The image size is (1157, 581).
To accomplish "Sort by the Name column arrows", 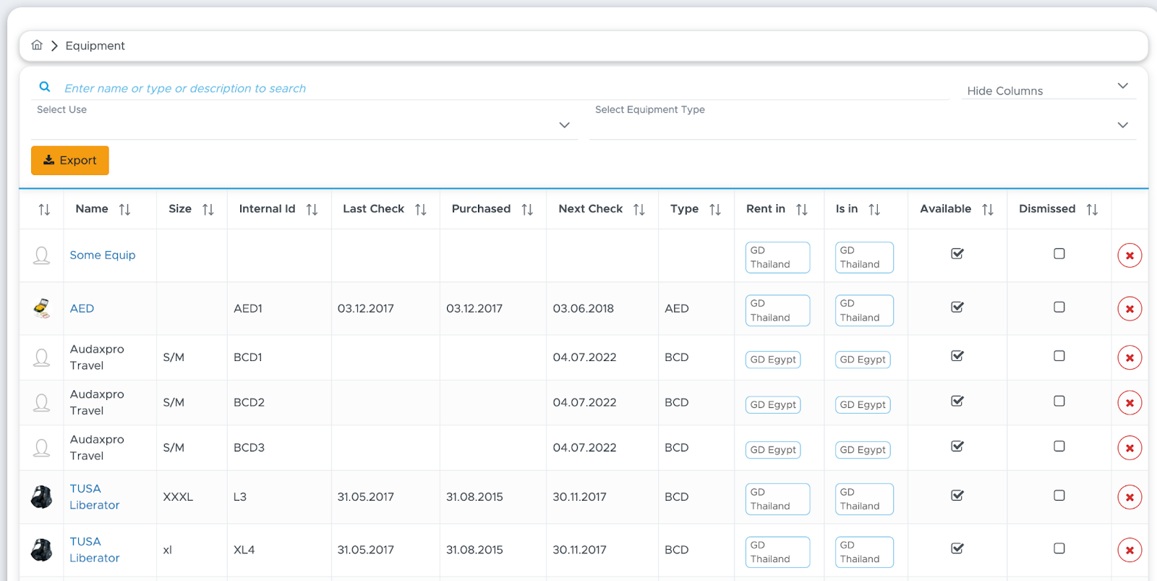I will point(124,210).
